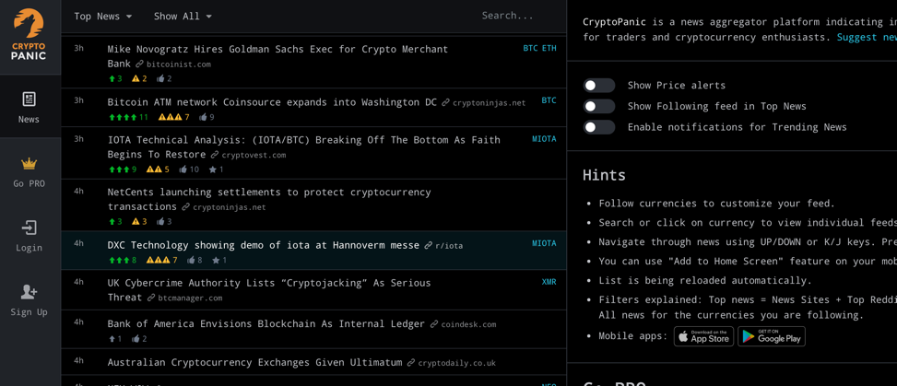Click the Login sidebar icon
Viewport: 897px width, 386px height.
[x=29, y=228]
